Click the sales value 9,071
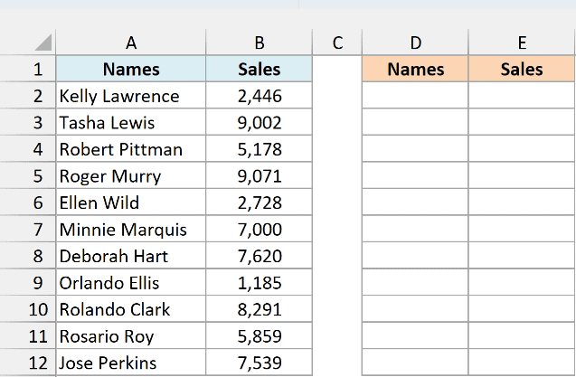 [x=259, y=175]
